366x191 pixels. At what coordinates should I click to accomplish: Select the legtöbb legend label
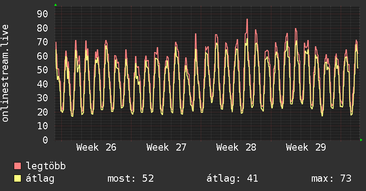click(46, 166)
